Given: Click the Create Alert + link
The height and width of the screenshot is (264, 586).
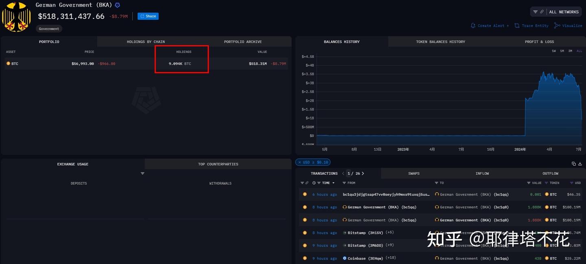Looking at the screenshot, I should tap(493, 26).
